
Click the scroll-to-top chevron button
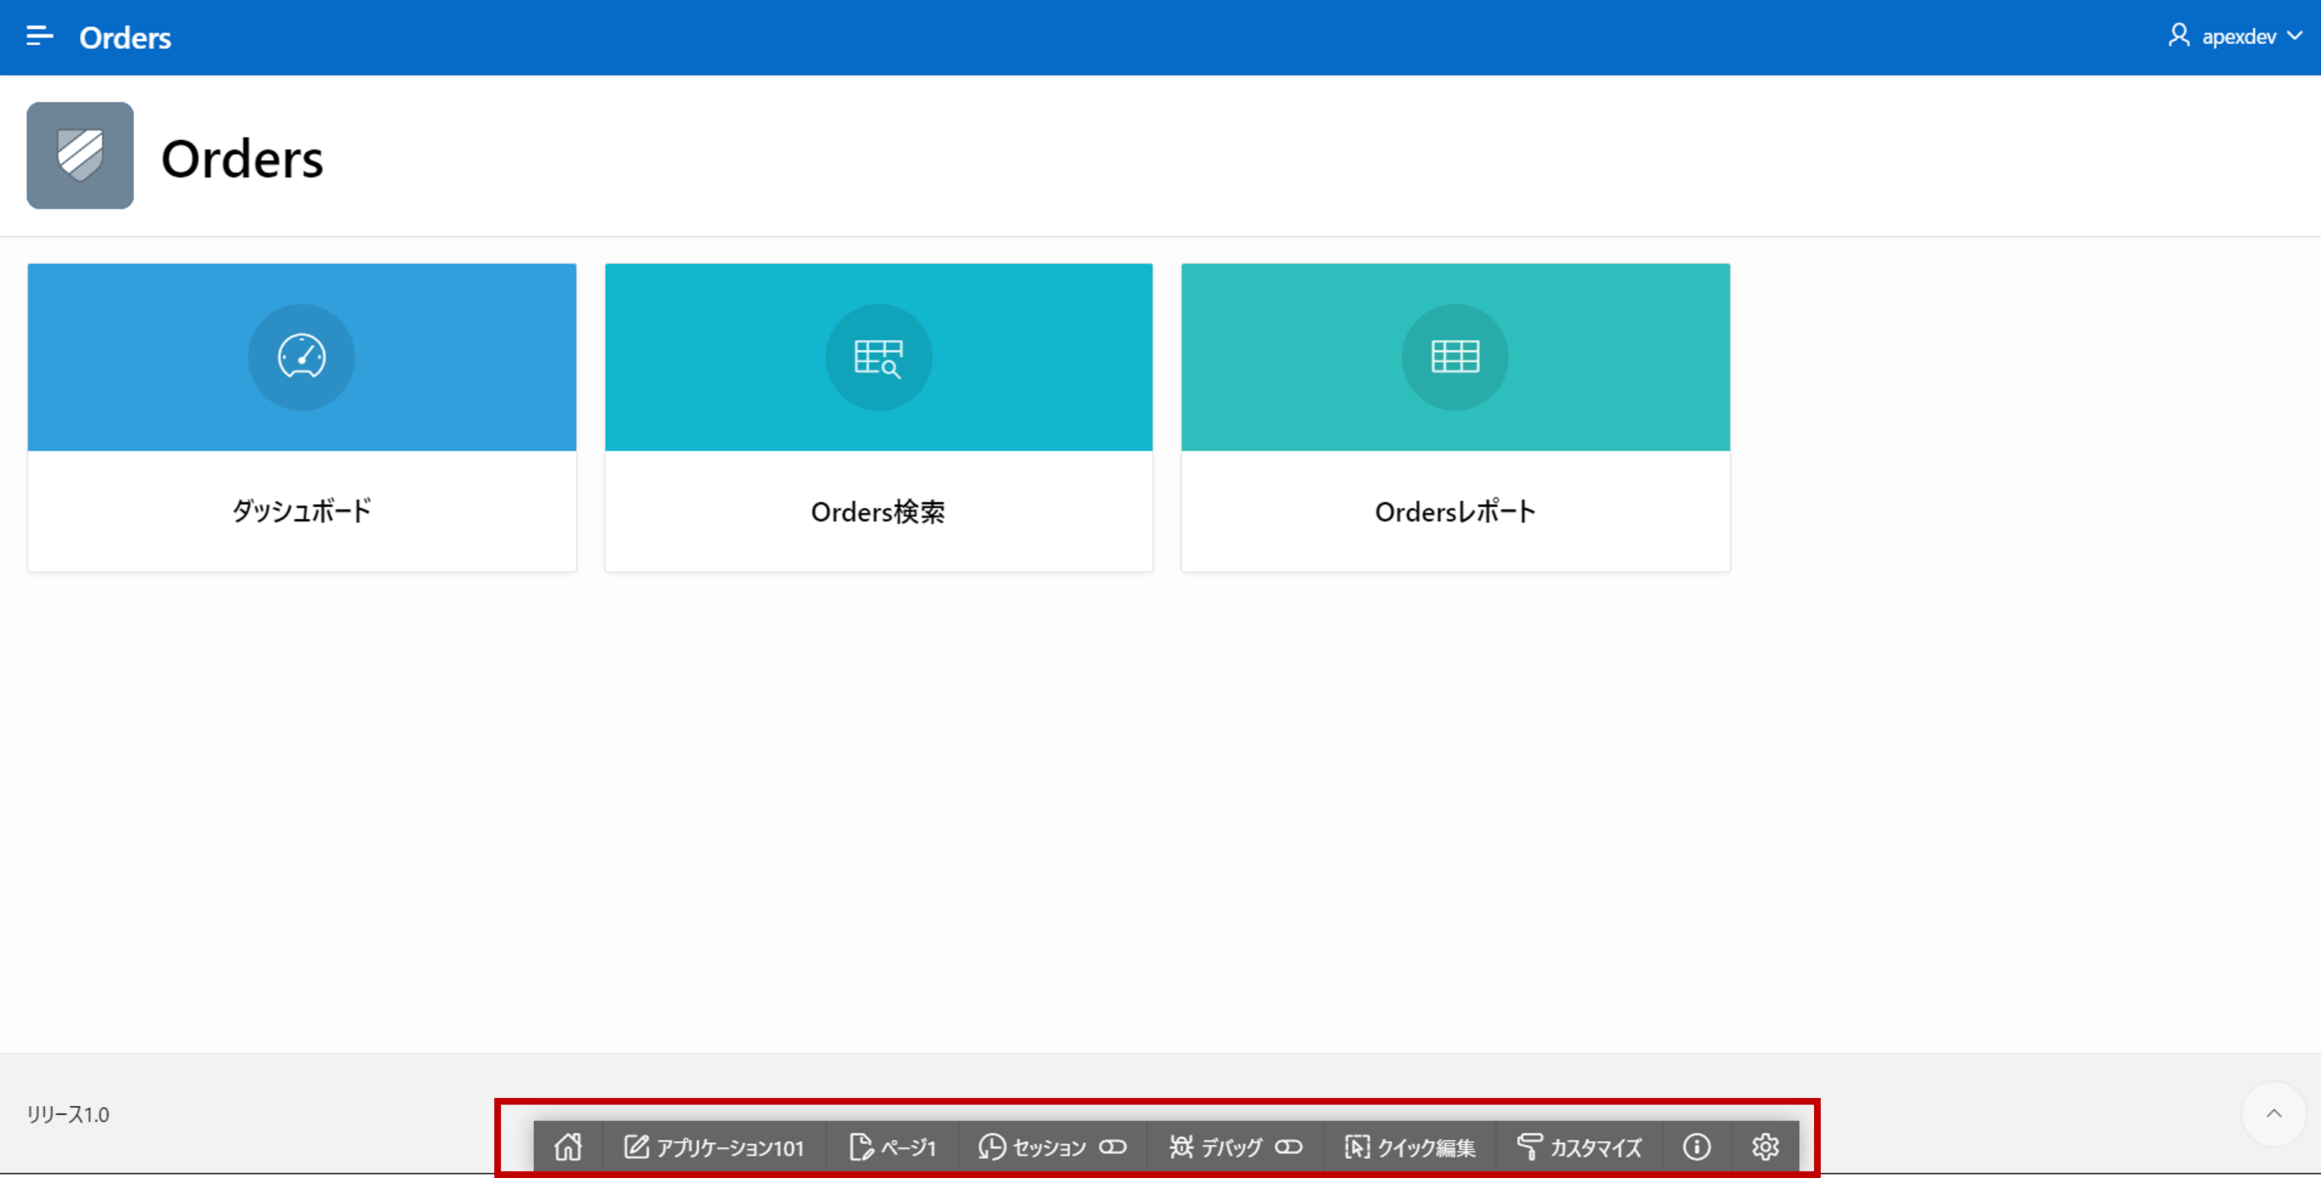[x=2273, y=1114]
